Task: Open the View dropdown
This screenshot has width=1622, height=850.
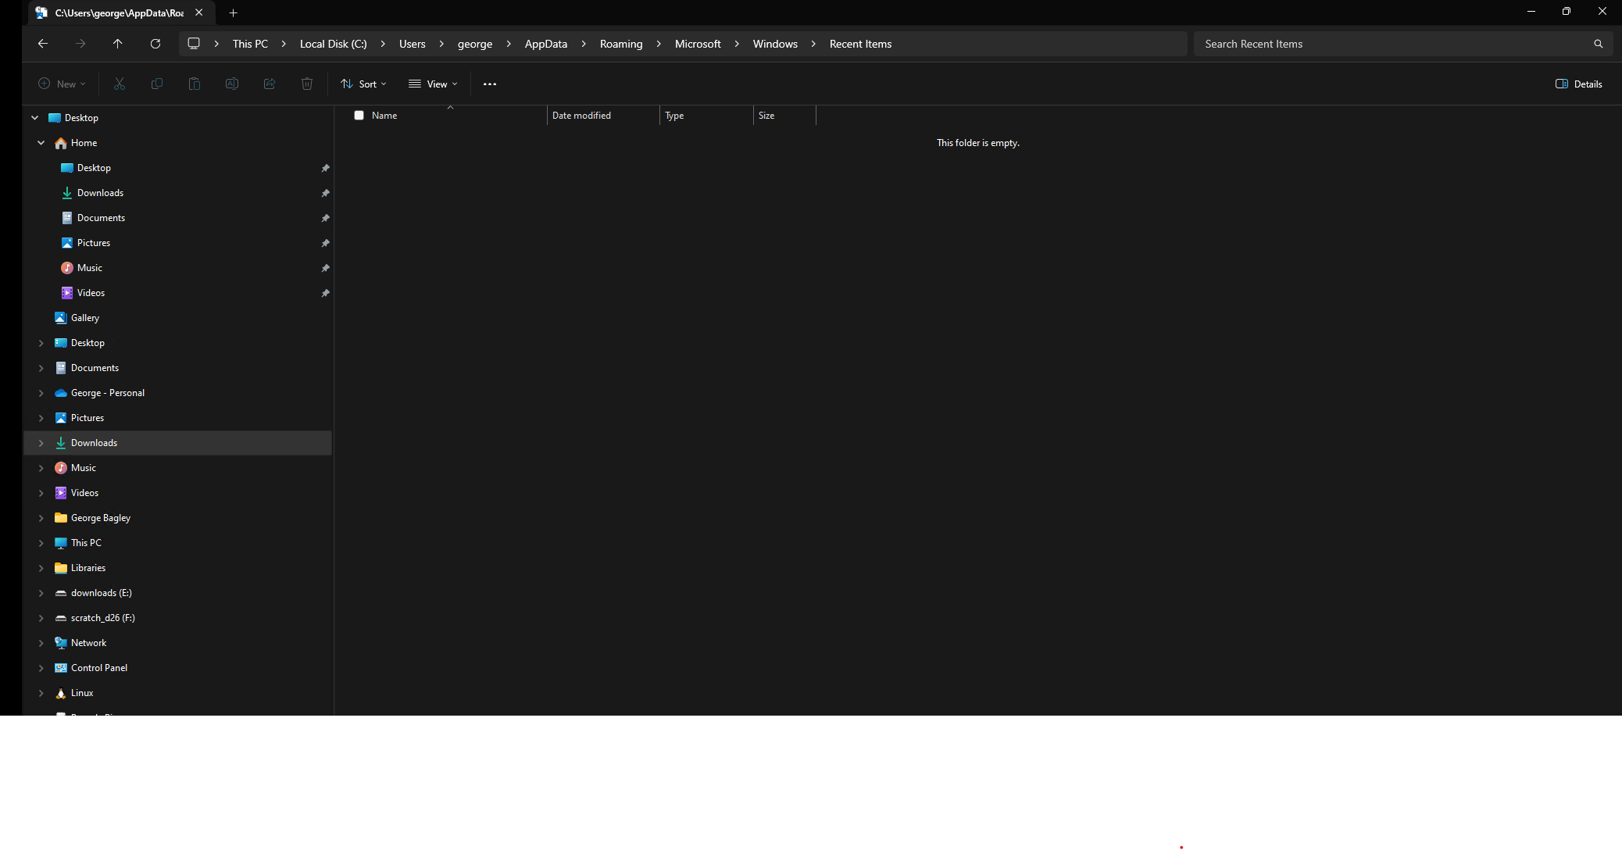Action: tap(432, 84)
